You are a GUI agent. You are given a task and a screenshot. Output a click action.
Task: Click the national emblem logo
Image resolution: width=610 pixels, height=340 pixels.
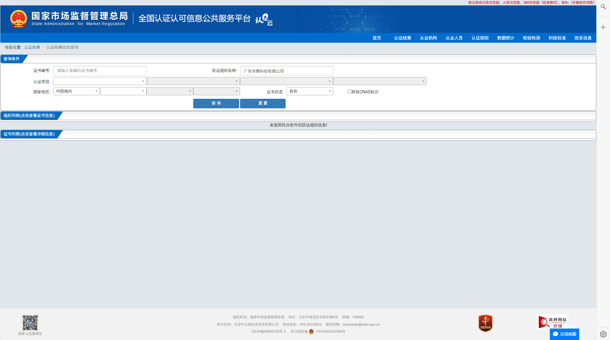pyautogui.click(x=18, y=19)
